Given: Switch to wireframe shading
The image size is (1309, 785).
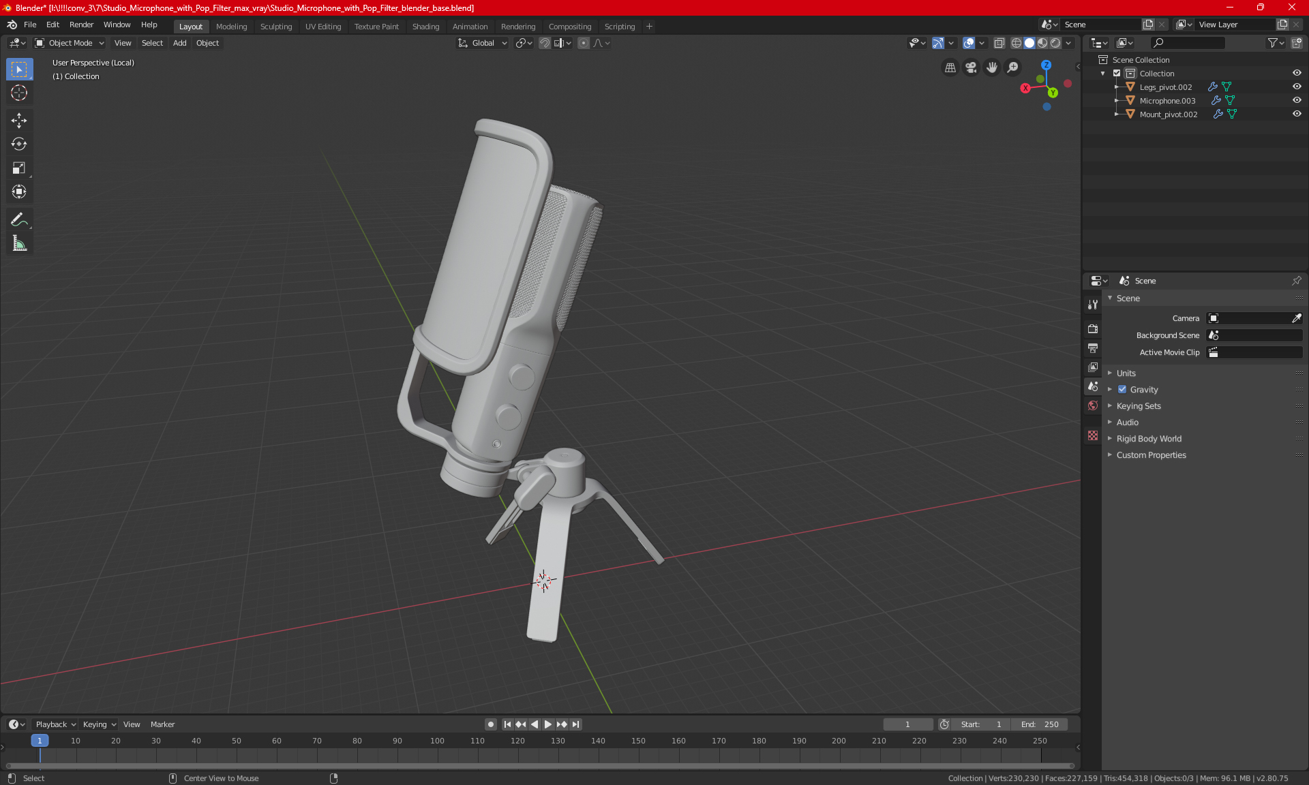Looking at the screenshot, I should 1017,43.
